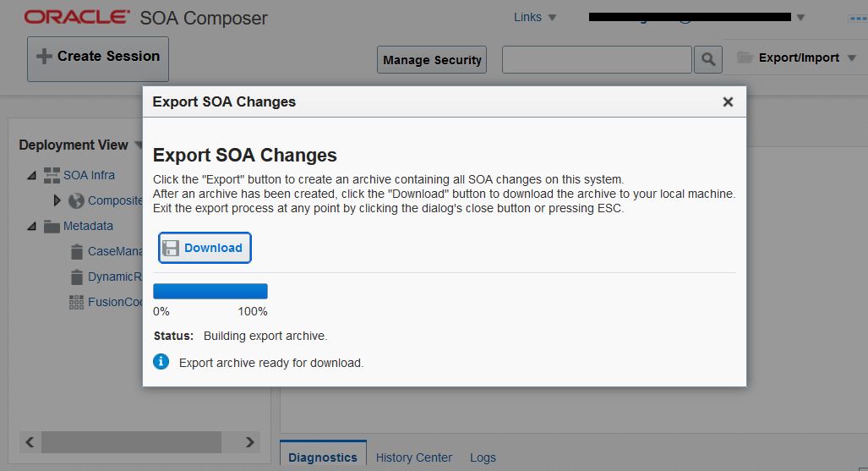Switch to the Logs tab
The image size is (868, 471).
483,457
